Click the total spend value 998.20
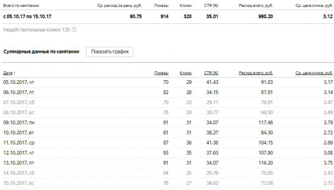The height and width of the screenshot is (190, 334). point(266,16)
